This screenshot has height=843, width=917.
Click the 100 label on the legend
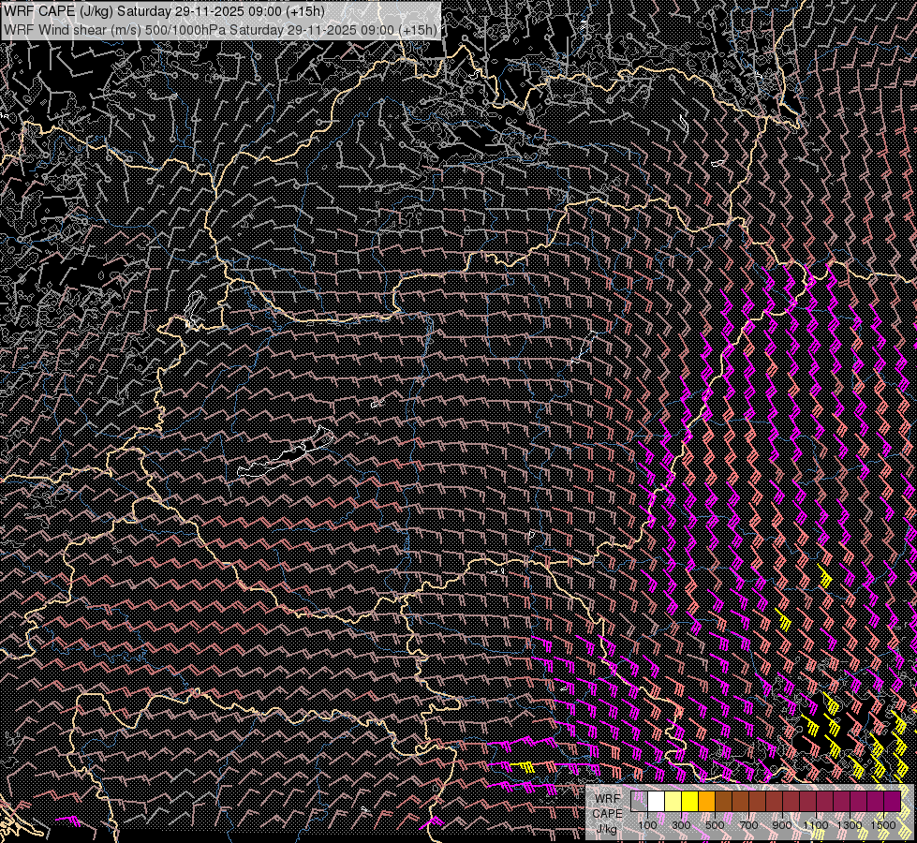647,824
